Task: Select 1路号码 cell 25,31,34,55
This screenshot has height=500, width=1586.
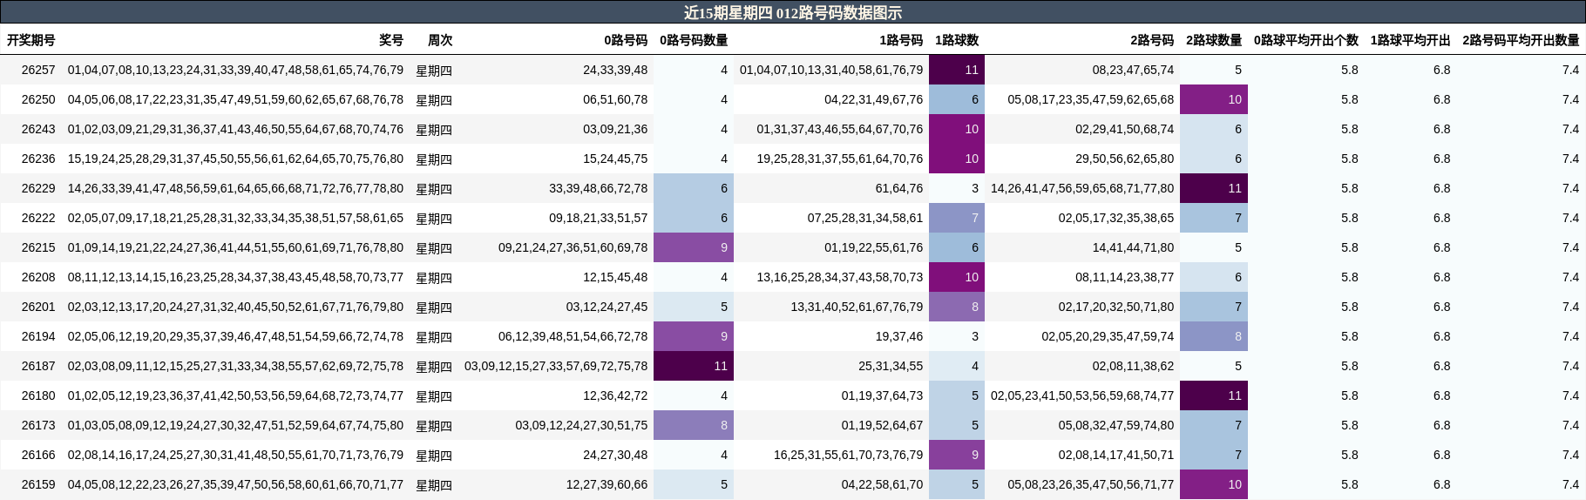Action: [x=891, y=366]
